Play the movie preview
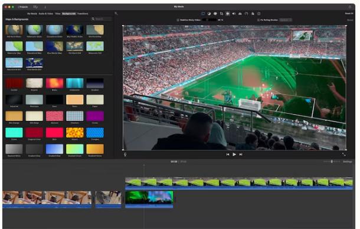 (234, 155)
